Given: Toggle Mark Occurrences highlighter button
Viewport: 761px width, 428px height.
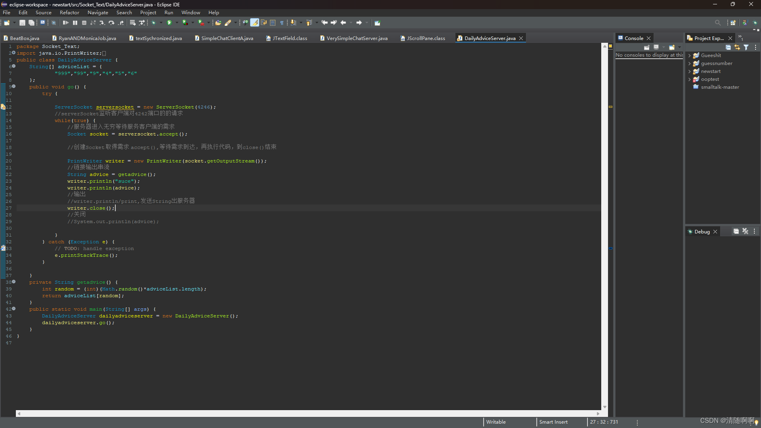Looking at the screenshot, I should coord(254,23).
